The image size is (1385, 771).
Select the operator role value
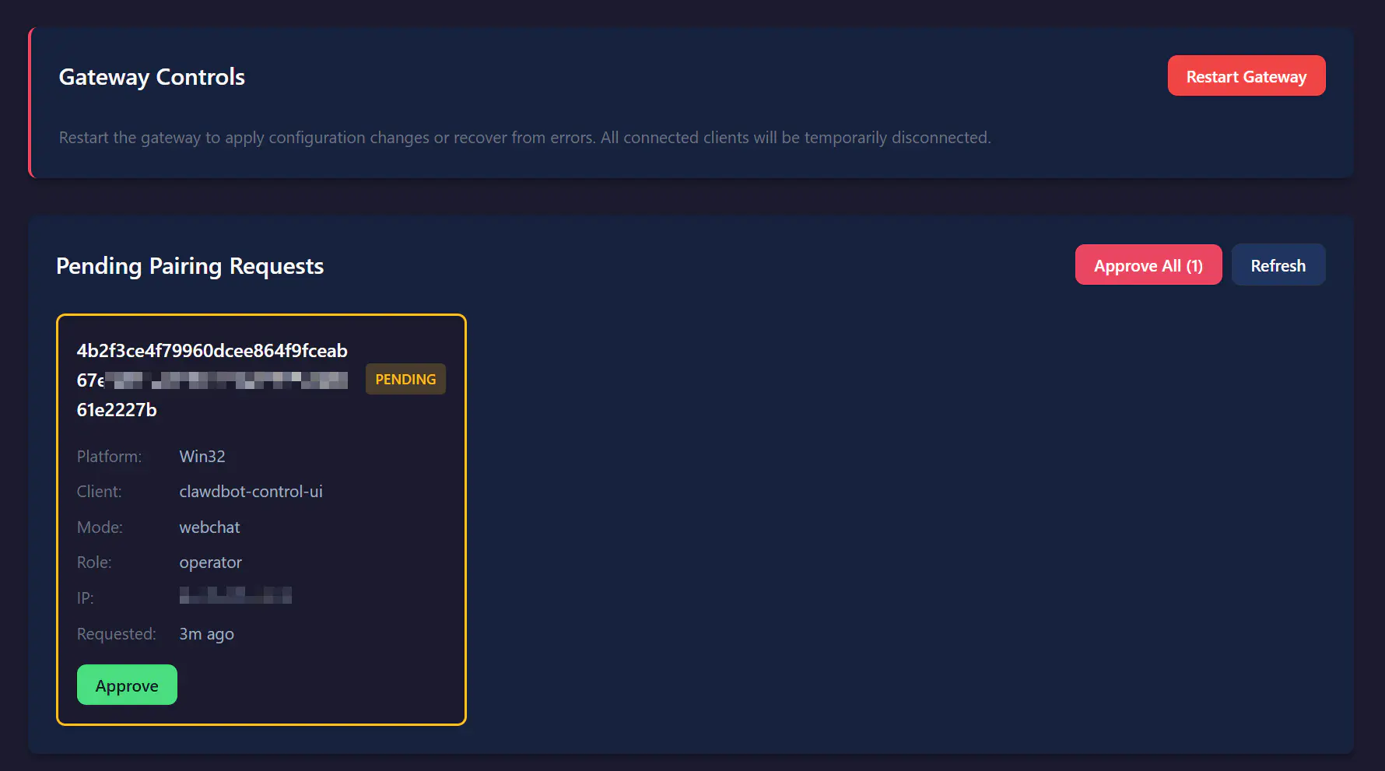(210, 562)
